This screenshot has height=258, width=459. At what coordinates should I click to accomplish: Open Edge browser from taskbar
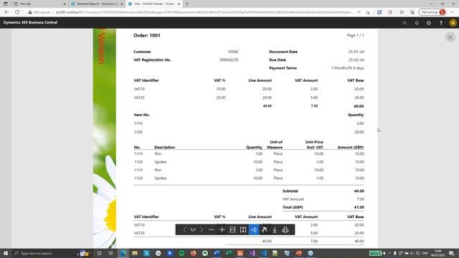click(123, 253)
